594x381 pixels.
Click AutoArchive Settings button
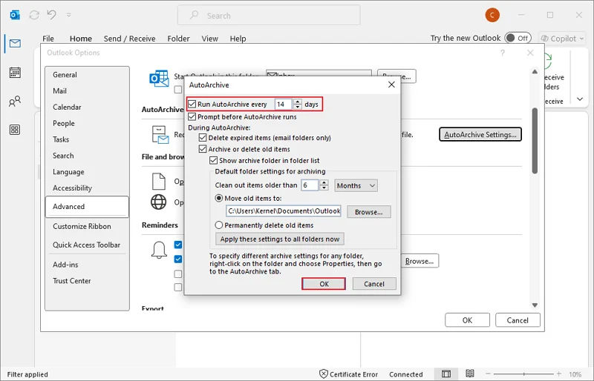(x=480, y=134)
